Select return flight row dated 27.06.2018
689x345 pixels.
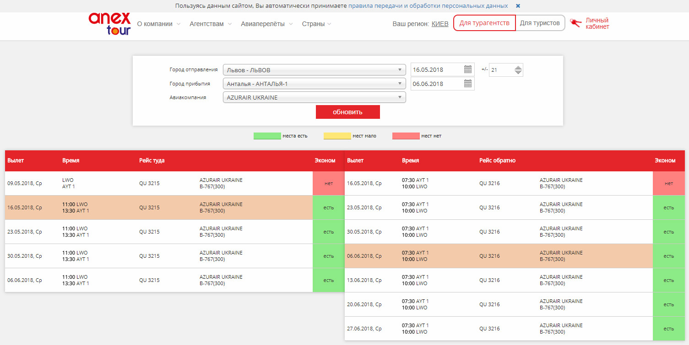tap(515, 329)
